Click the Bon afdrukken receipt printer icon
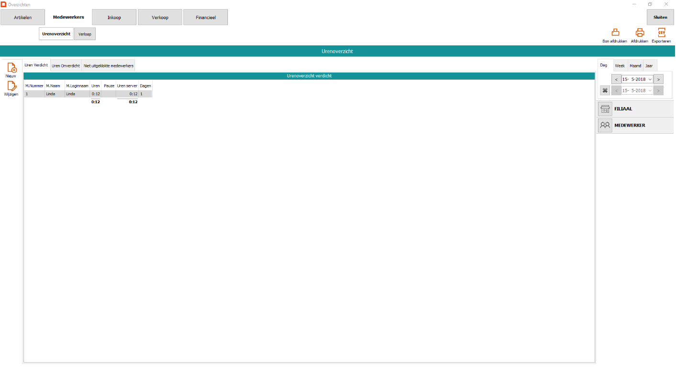This screenshot has width=676, height=377. [x=615, y=32]
